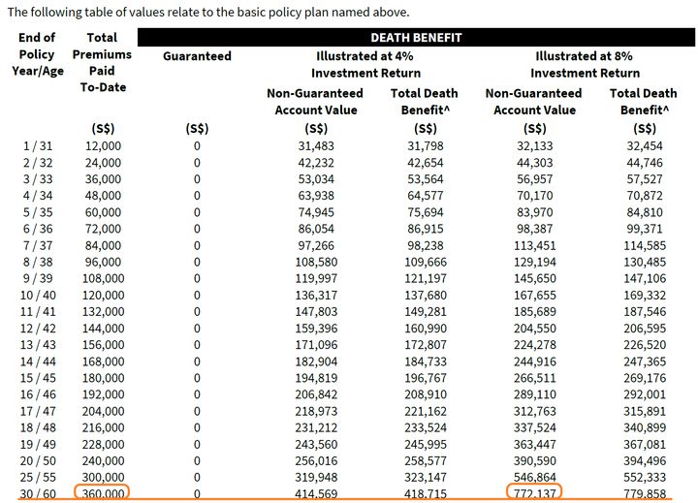Select the 414,569 account value cell
698x503 pixels.
(315, 494)
